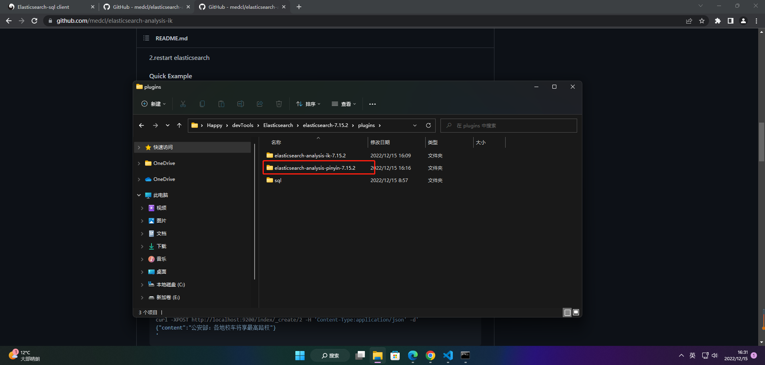765x365 pixels.
Task: Click the Delete trash icon in Explorer
Action: click(x=279, y=104)
